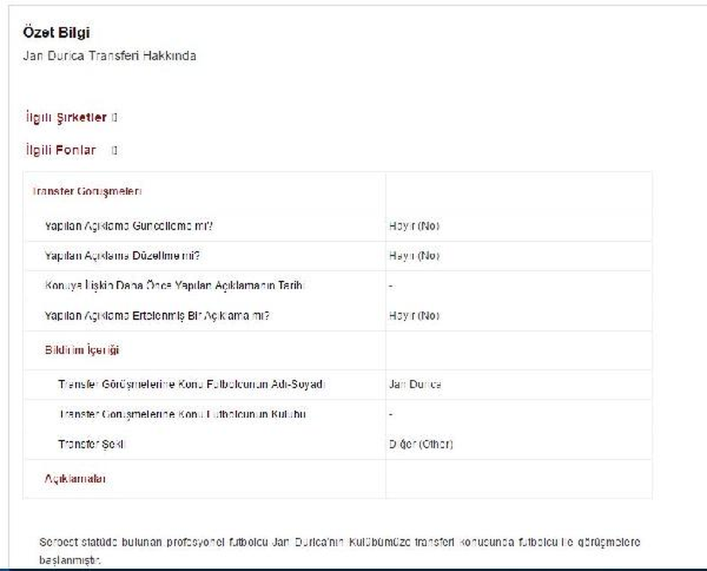This screenshot has width=707, height=571.
Task: Open the İlgili Şirketler heading
Action: (x=65, y=117)
